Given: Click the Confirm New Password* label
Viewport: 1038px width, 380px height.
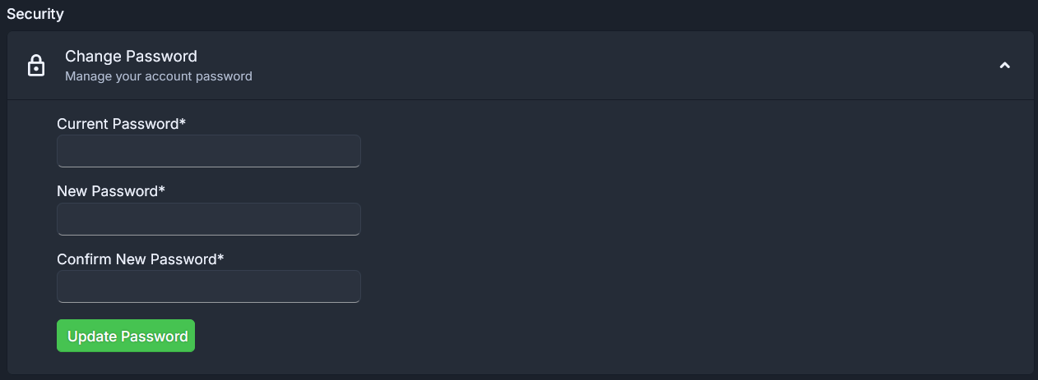Looking at the screenshot, I should point(141,259).
